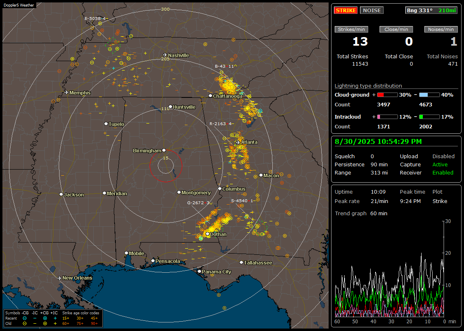Click the Total Strikes value 11543
464x331 pixels.
[x=360, y=64]
